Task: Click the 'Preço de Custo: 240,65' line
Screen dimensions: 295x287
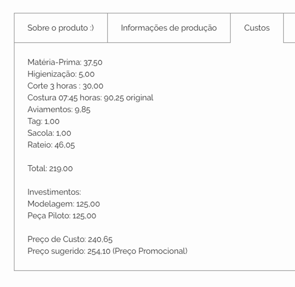Action: coord(70,239)
